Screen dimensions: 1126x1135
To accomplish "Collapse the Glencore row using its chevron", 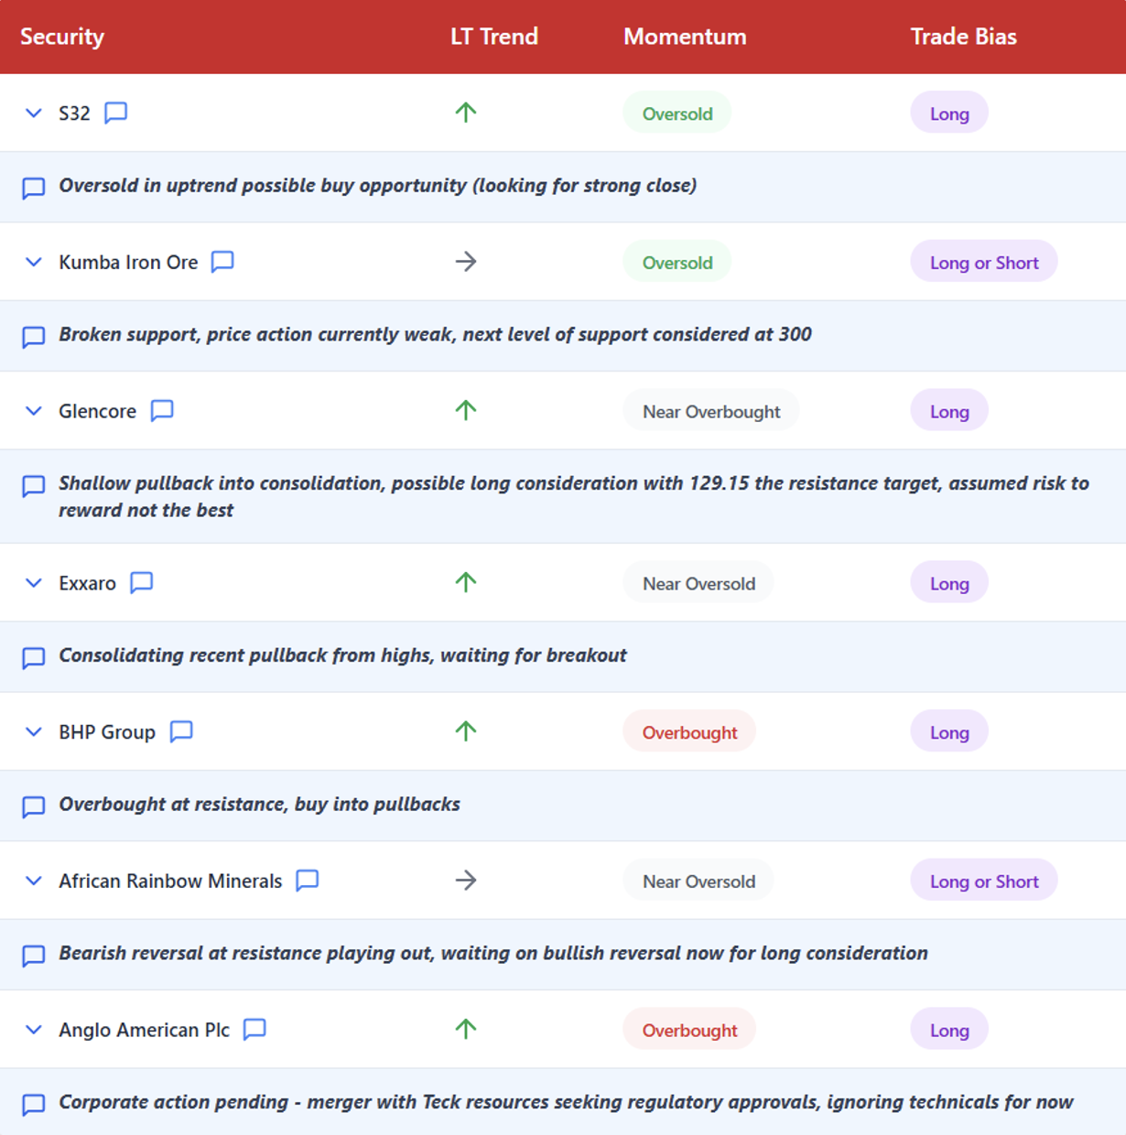I will coord(34,411).
